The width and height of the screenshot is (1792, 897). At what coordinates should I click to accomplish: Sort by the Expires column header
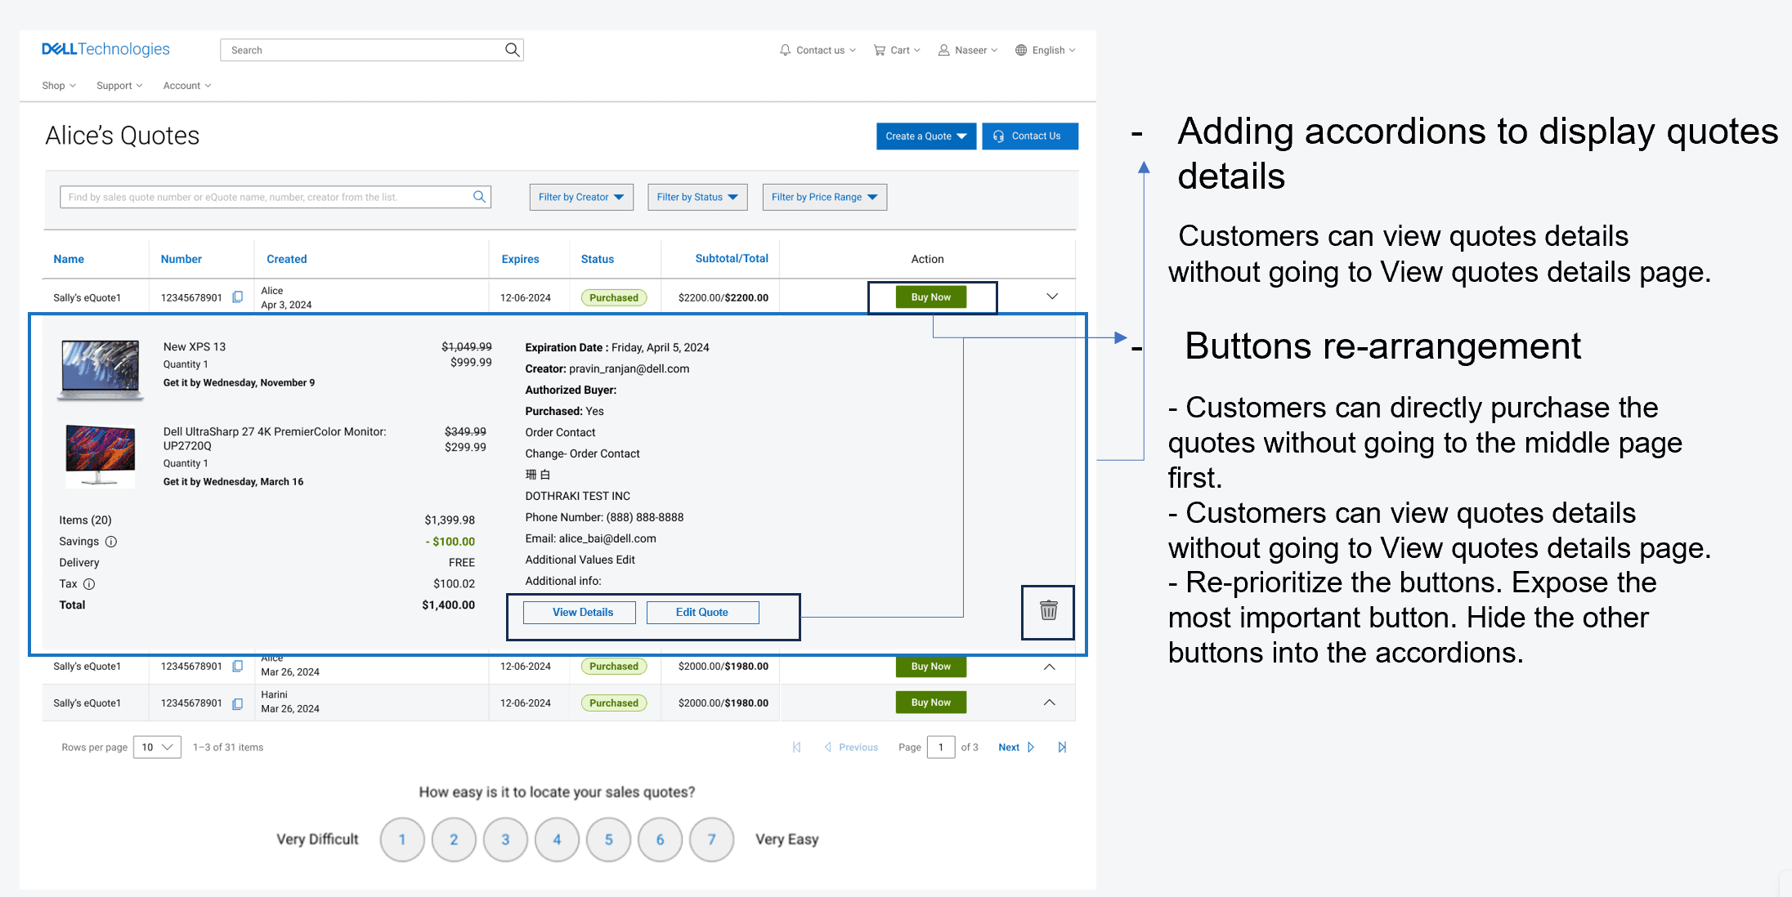(521, 259)
